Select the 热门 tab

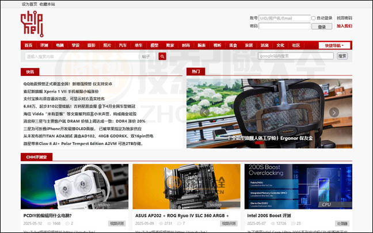[196, 71]
